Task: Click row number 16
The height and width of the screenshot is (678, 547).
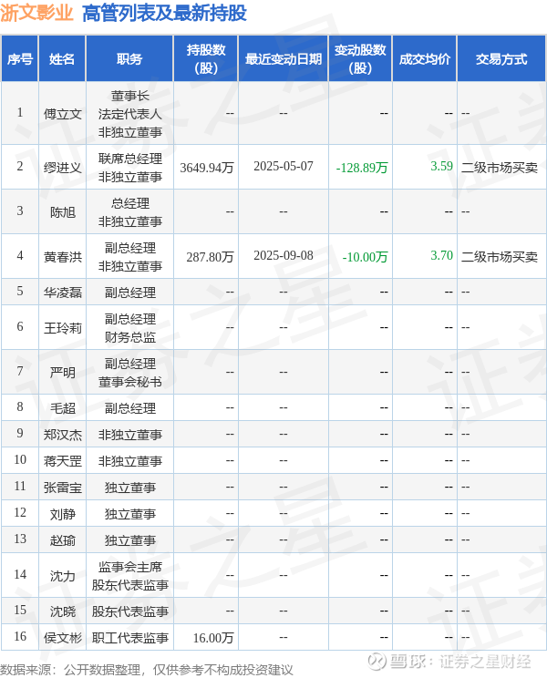Action: (20, 636)
